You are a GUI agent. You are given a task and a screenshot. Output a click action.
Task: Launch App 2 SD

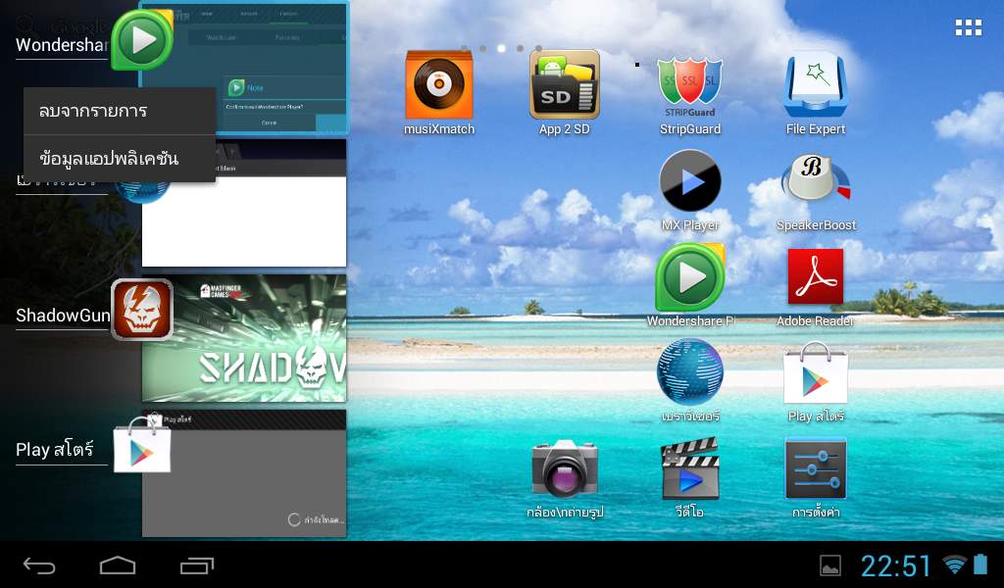tap(564, 85)
